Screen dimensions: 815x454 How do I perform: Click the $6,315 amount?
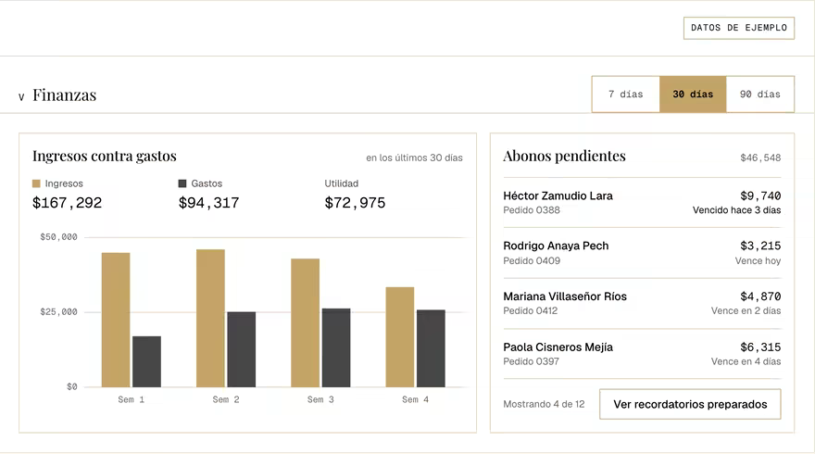pos(760,347)
